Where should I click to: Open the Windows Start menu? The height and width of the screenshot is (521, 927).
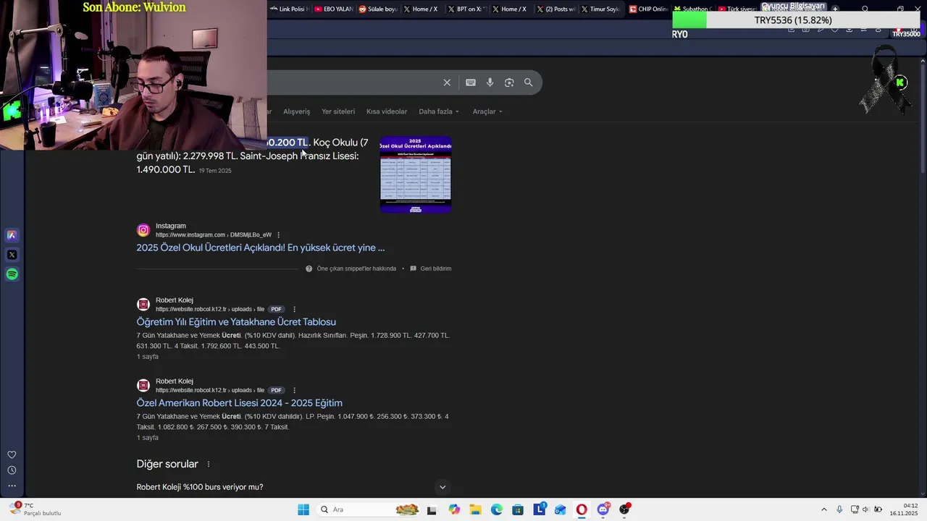[303, 509]
